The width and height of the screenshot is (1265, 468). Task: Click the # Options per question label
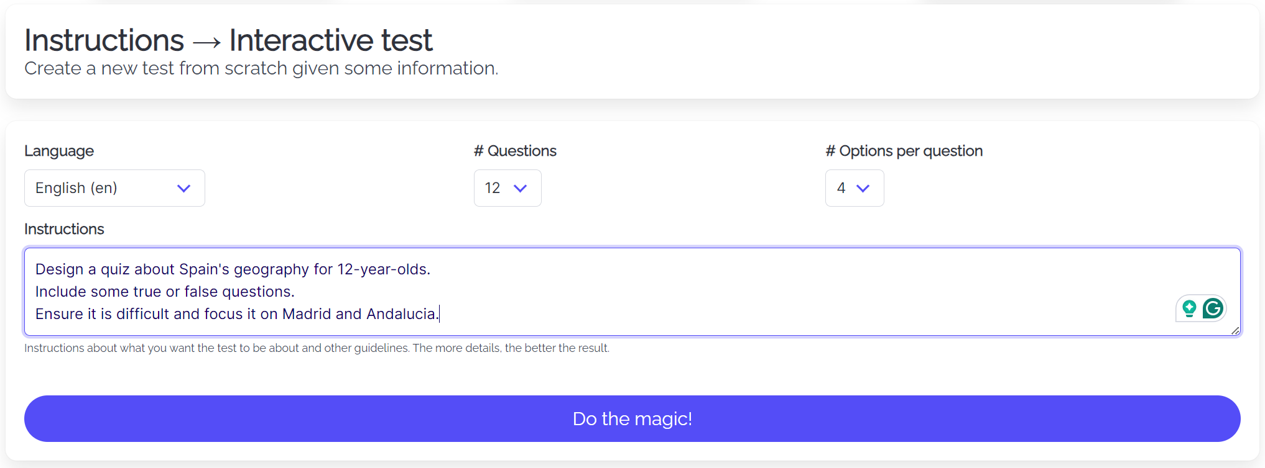coord(904,151)
